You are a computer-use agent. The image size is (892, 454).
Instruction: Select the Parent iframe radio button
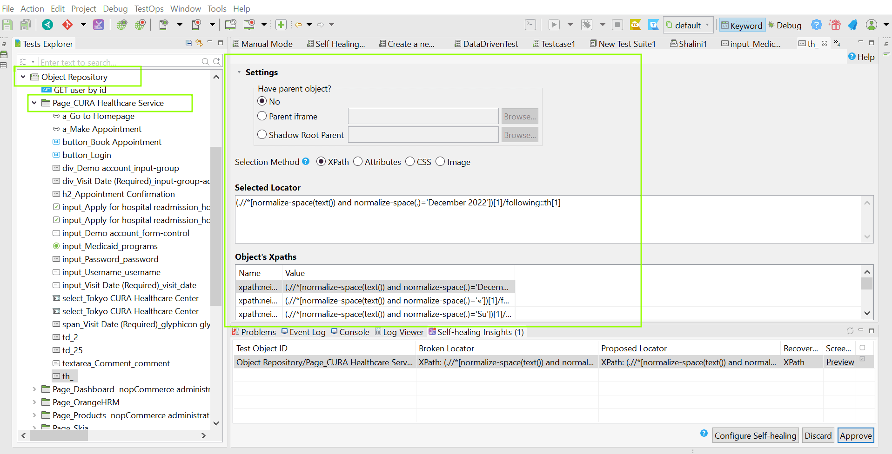coord(262,116)
